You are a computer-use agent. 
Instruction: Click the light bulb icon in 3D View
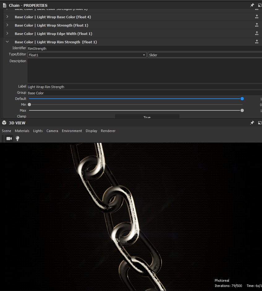17,139
